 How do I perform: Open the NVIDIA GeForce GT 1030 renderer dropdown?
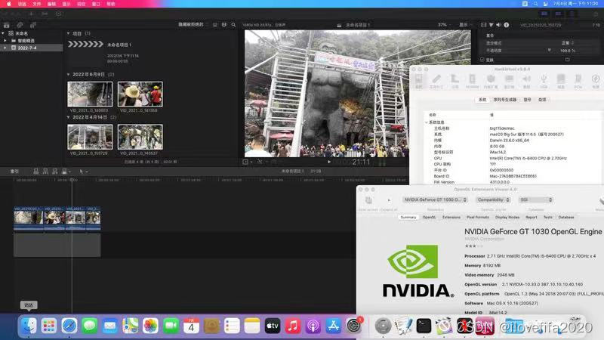[x=436, y=199]
